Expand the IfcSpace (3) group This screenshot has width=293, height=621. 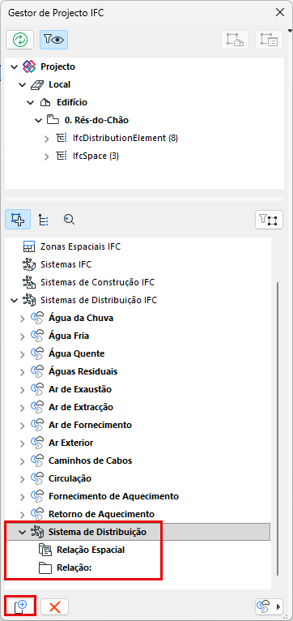(47, 156)
